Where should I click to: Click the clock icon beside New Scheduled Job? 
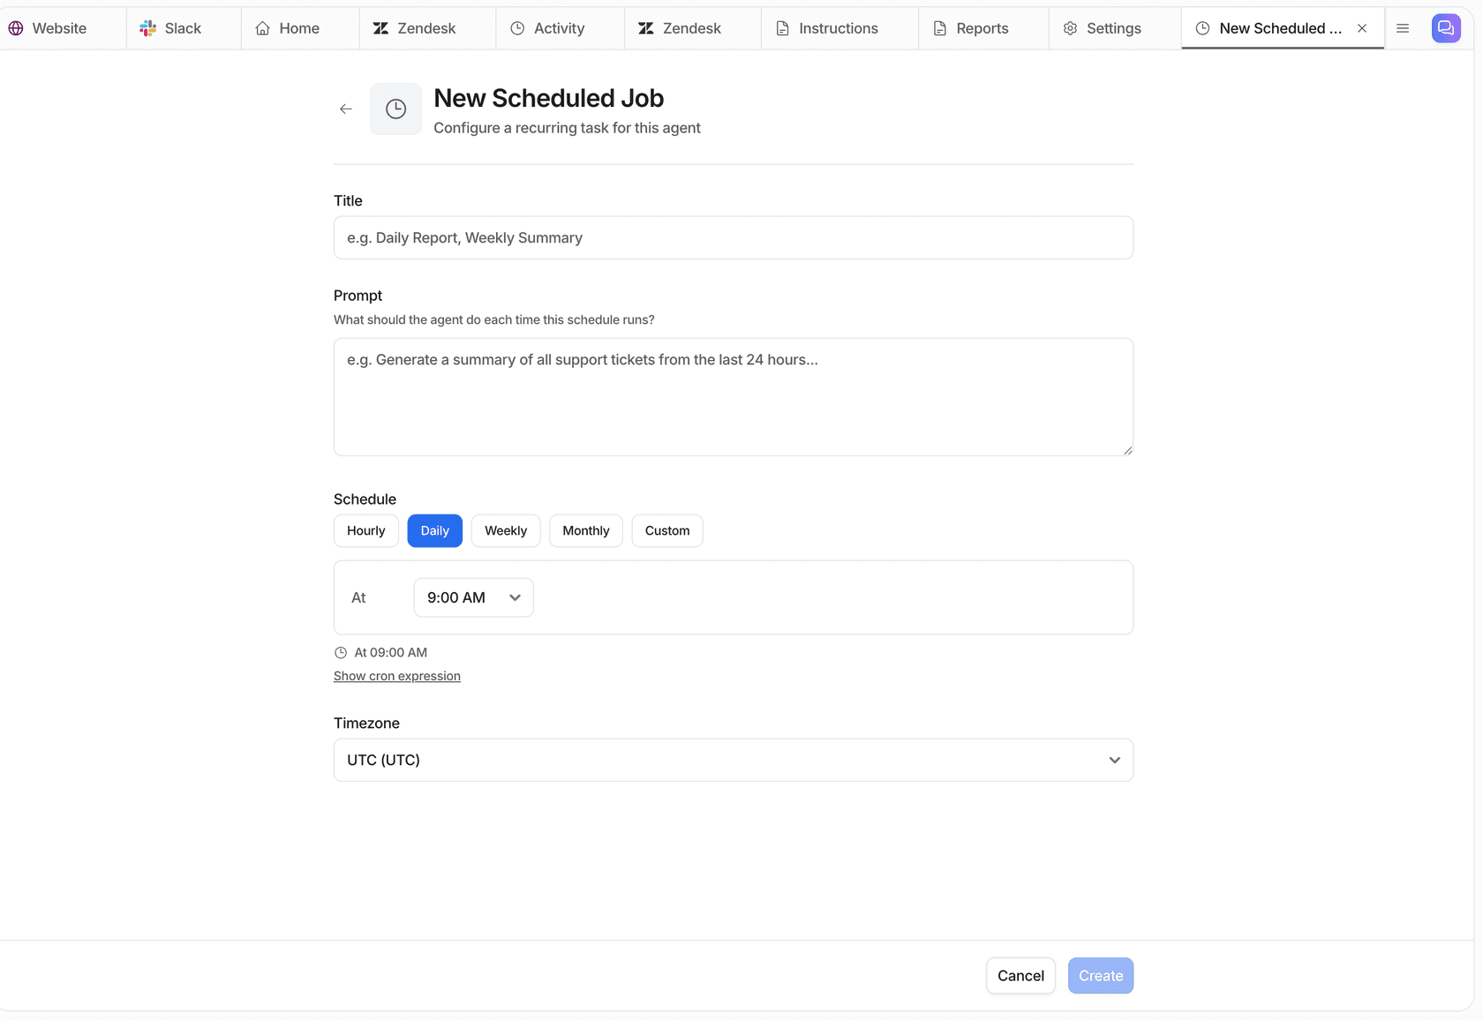pyautogui.click(x=396, y=109)
